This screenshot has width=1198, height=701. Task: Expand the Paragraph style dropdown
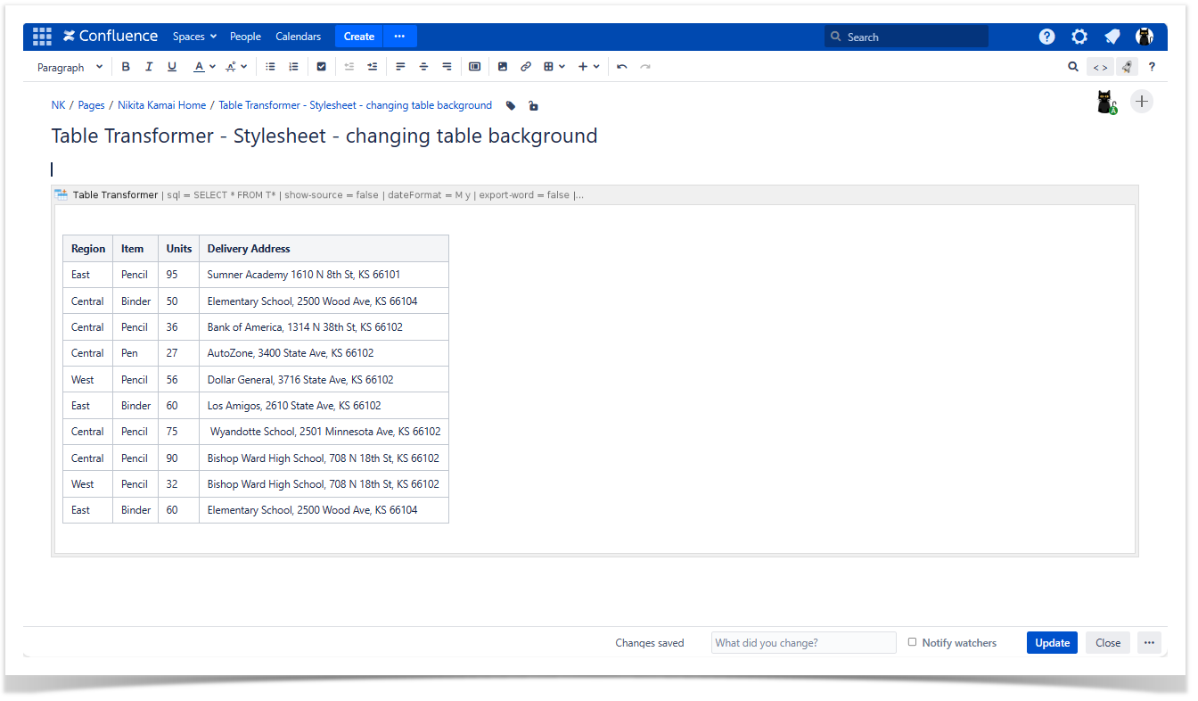pos(70,67)
